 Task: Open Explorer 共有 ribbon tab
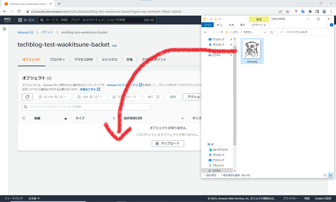[231, 25]
